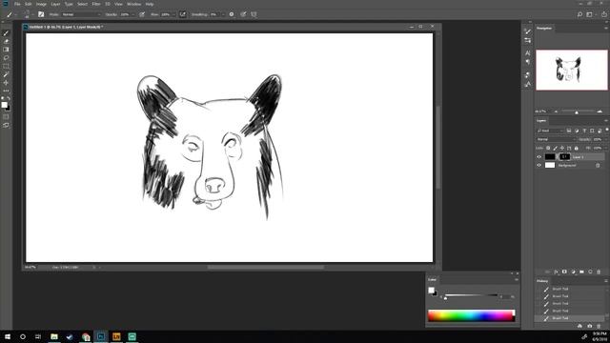Open the brush settings panel toggle in options bar
Viewport: 610px width, 343px height.
click(x=41, y=14)
